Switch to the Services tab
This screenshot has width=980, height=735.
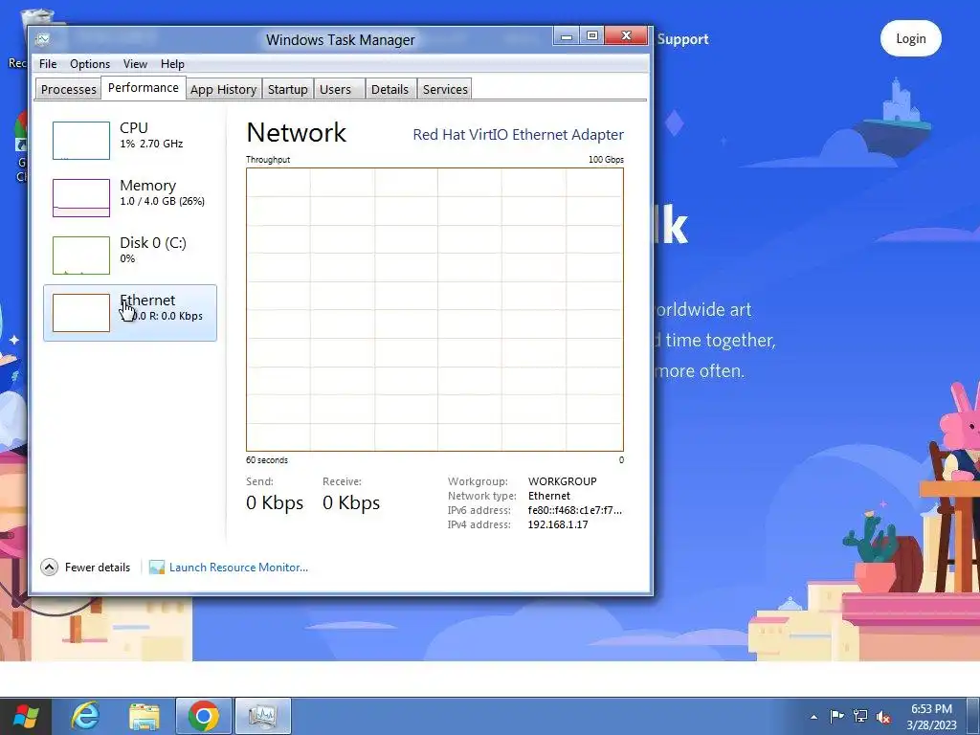point(445,89)
